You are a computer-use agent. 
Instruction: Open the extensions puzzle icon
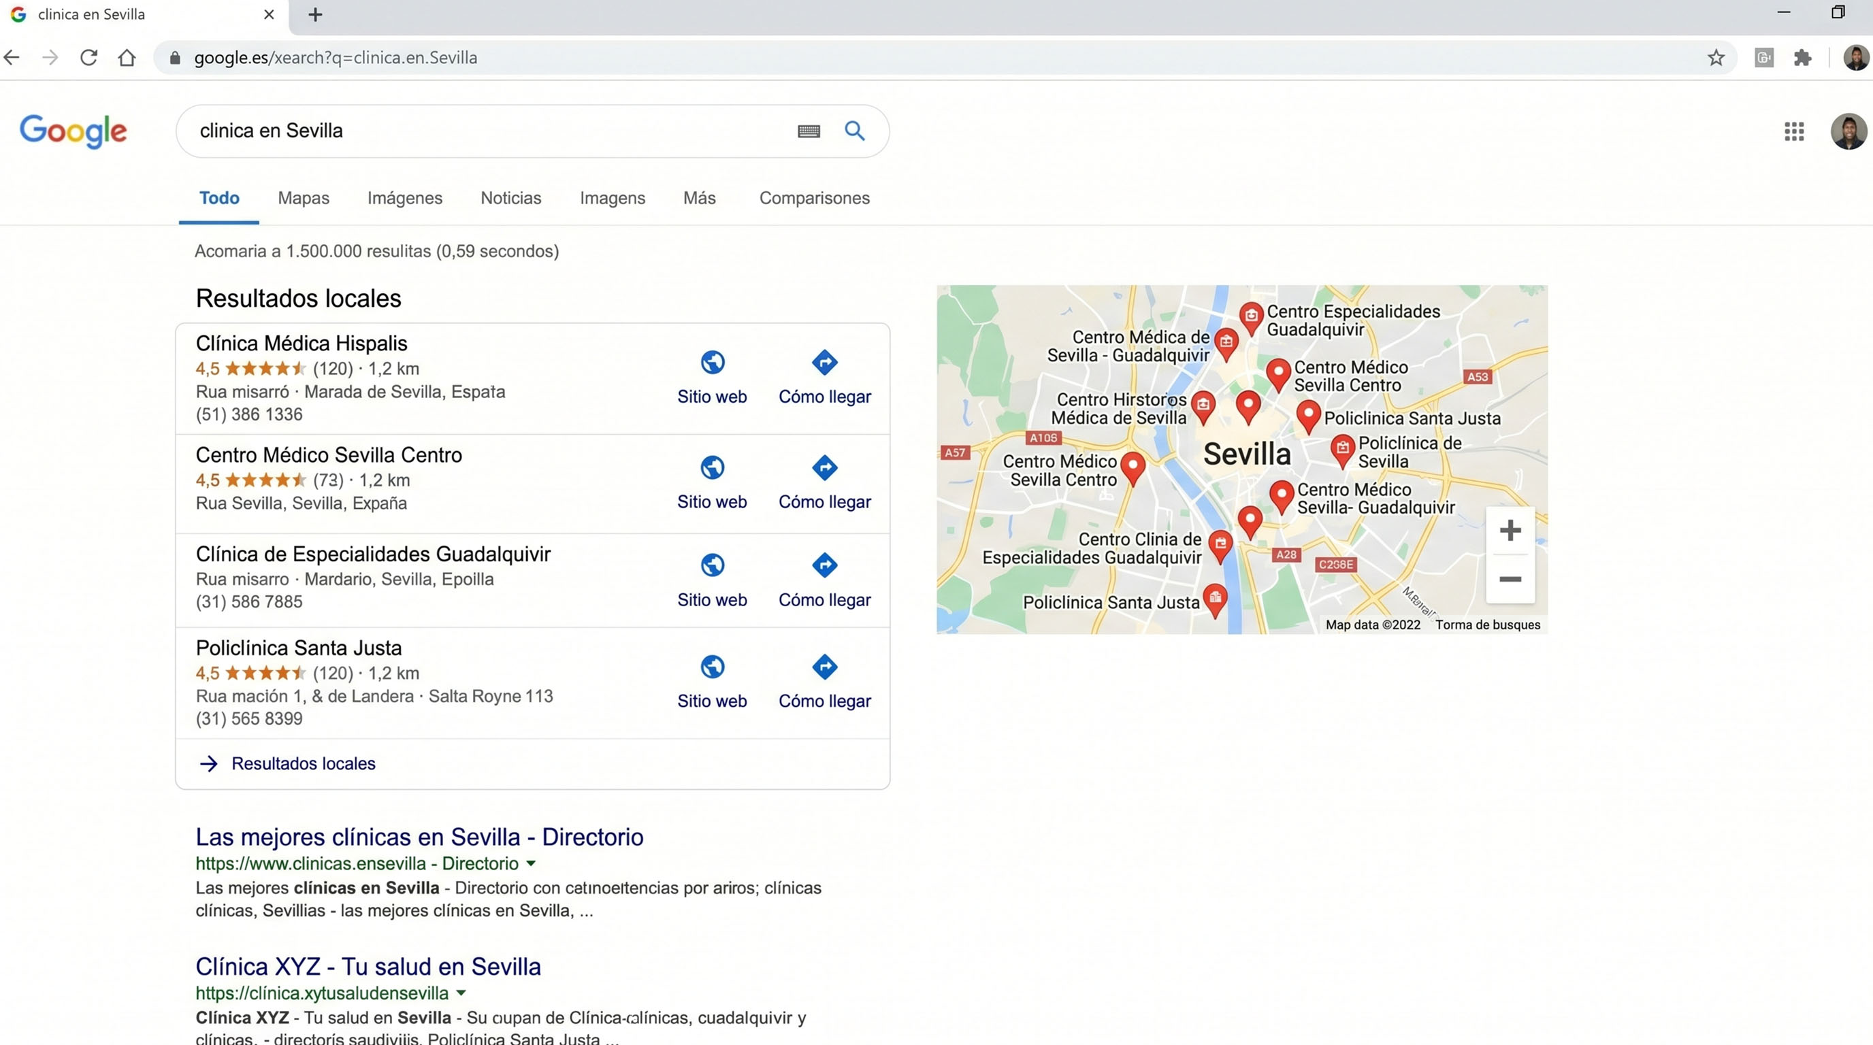(1802, 57)
